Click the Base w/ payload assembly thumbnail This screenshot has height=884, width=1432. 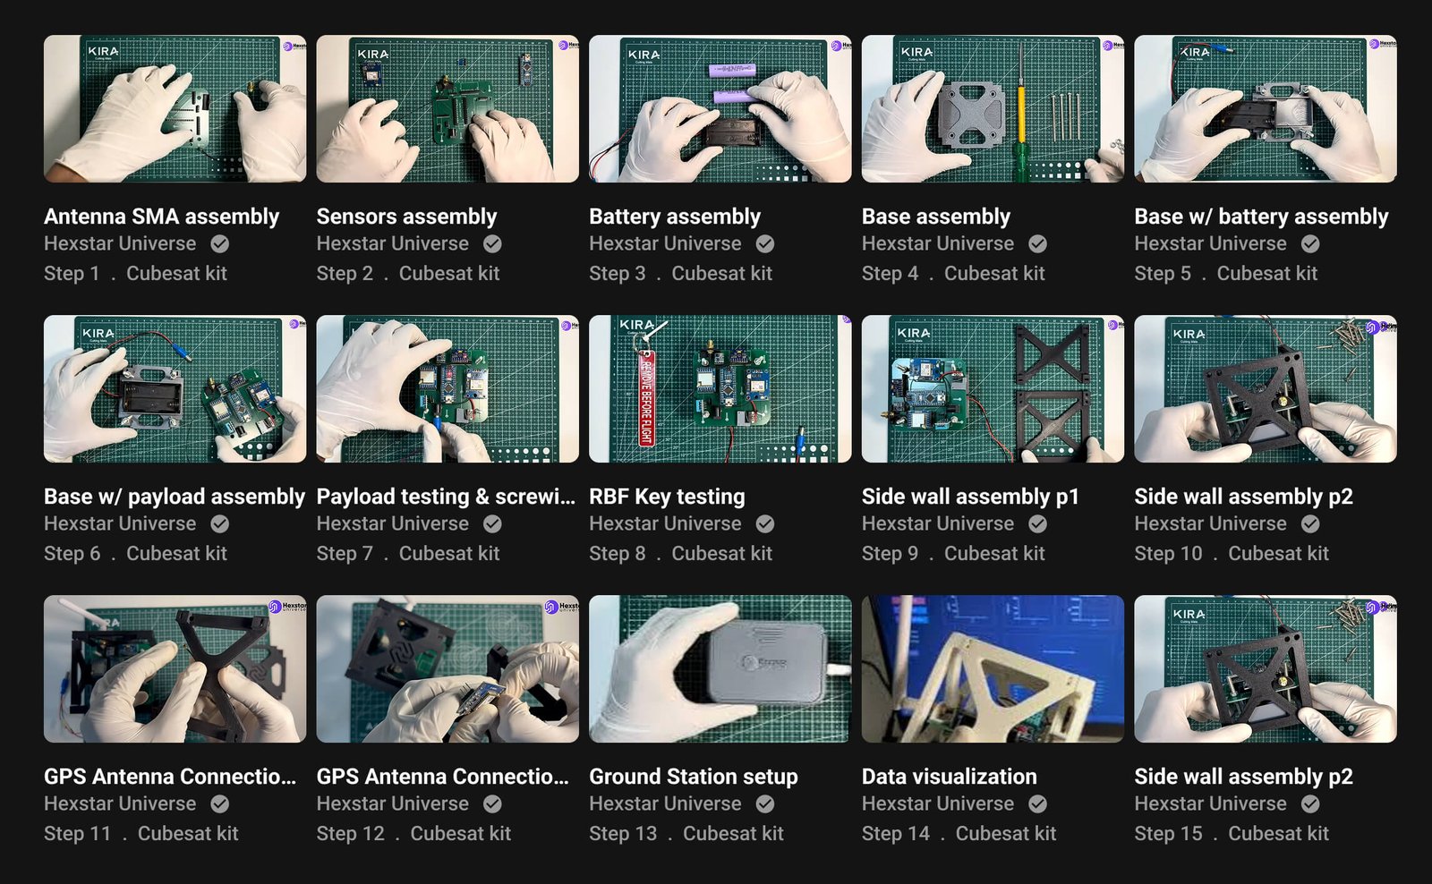(x=175, y=388)
